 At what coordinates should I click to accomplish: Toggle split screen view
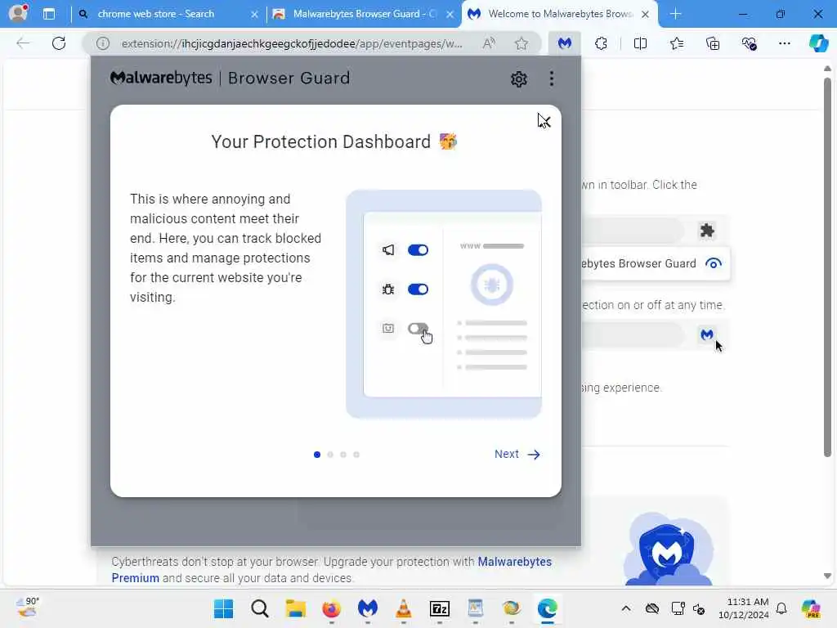640,43
